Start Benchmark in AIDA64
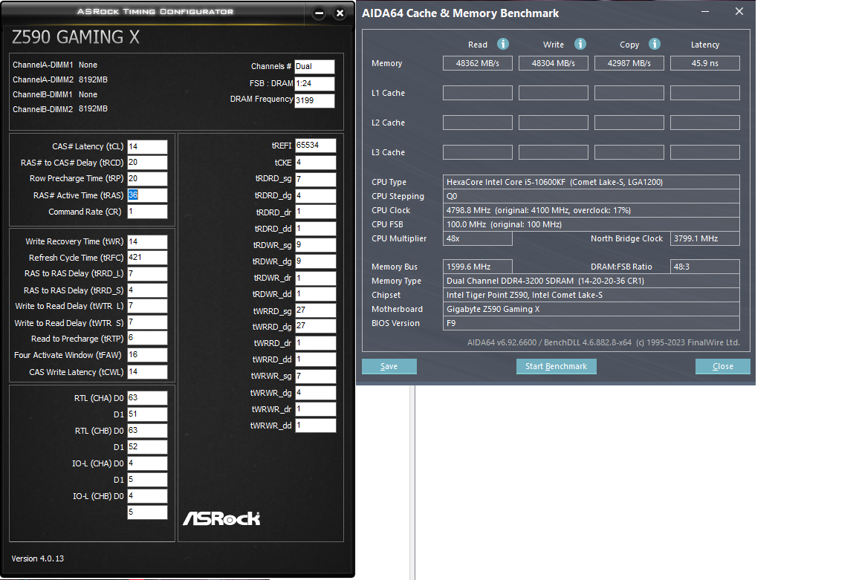 (557, 366)
